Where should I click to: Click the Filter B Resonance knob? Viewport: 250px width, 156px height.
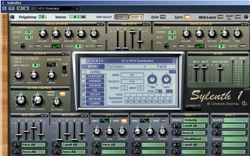pyautogui.click(x=34, y=75)
